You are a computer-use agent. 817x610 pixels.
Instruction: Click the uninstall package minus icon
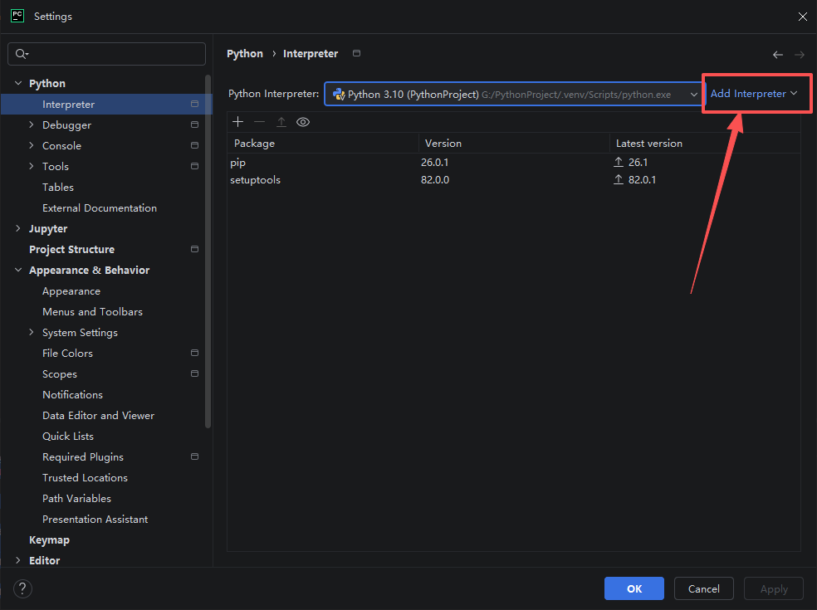coord(260,122)
